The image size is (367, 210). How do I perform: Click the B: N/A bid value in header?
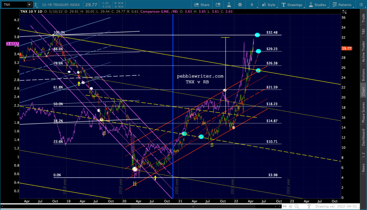point(119,3)
